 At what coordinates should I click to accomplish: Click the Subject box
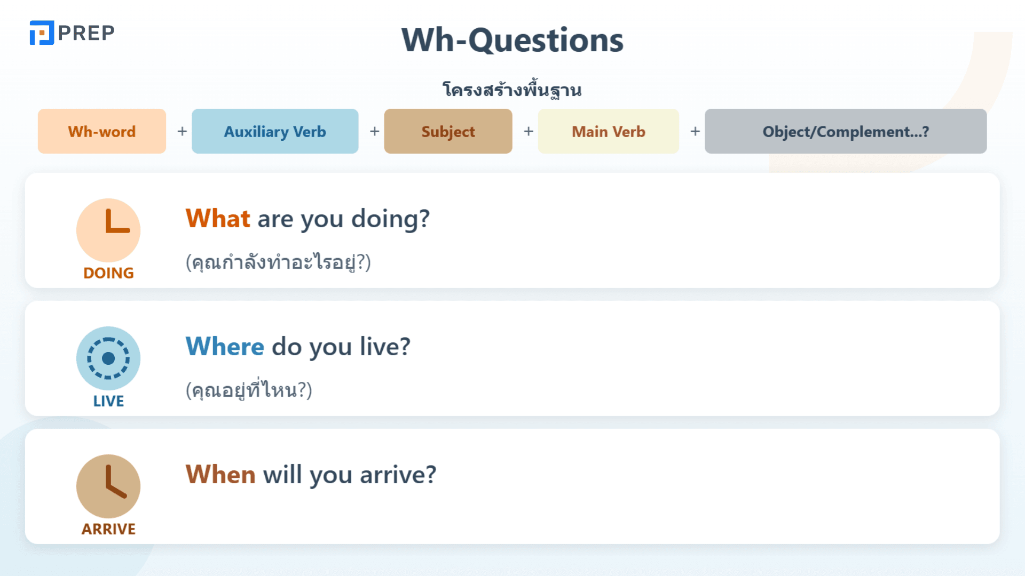click(448, 131)
